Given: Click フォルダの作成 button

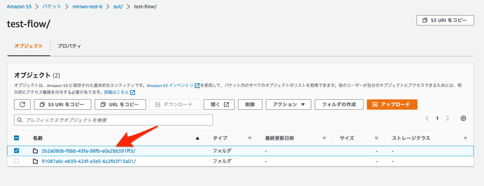Looking at the screenshot, I should pyautogui.click(x=338, y=105).
